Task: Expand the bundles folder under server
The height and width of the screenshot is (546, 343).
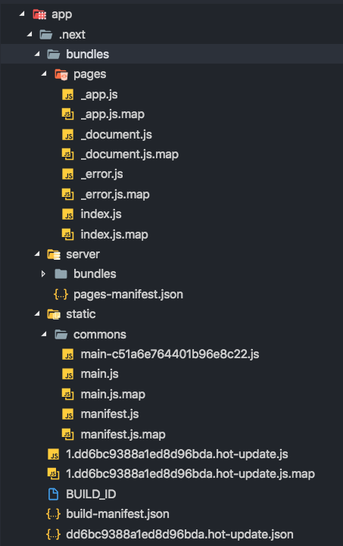Action: click(x=43, y=274)
